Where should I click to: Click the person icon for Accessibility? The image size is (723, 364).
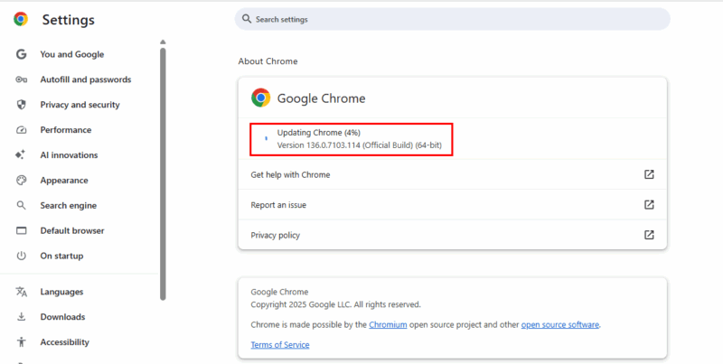21,342
